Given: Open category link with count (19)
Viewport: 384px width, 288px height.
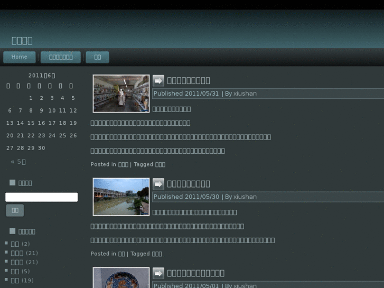Looking at the screenshot, I should click(x=15, y=281).
